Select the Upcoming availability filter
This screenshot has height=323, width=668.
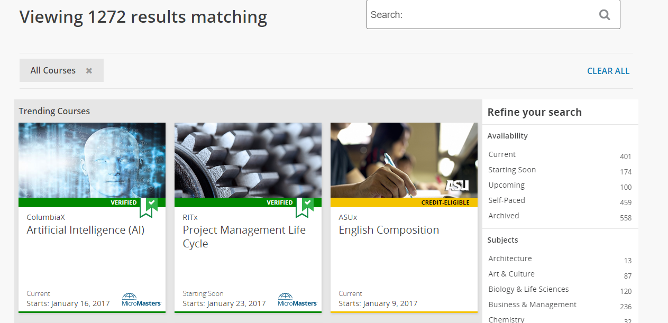coord(507,185)
